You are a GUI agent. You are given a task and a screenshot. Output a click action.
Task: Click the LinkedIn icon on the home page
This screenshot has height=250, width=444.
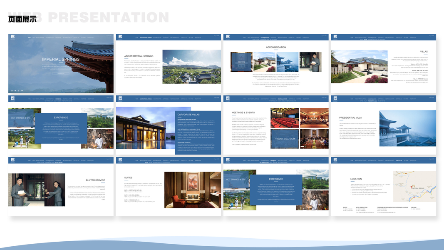pos(12,91)
